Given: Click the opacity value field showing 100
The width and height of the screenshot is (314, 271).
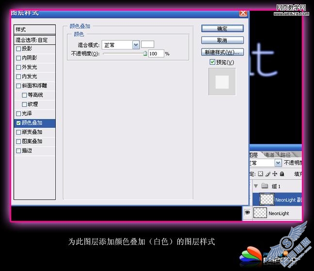Looking at the screenshot, I should (156, 53).
